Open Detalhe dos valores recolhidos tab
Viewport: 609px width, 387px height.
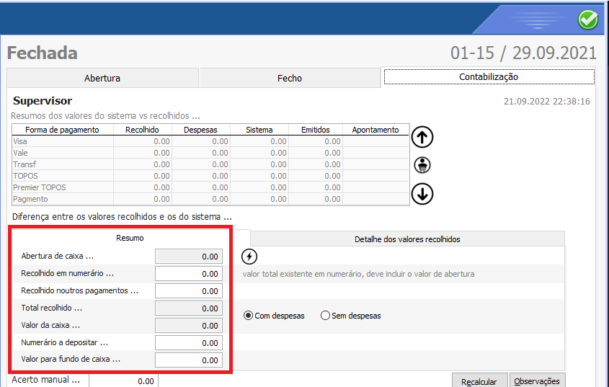point(407,239)
